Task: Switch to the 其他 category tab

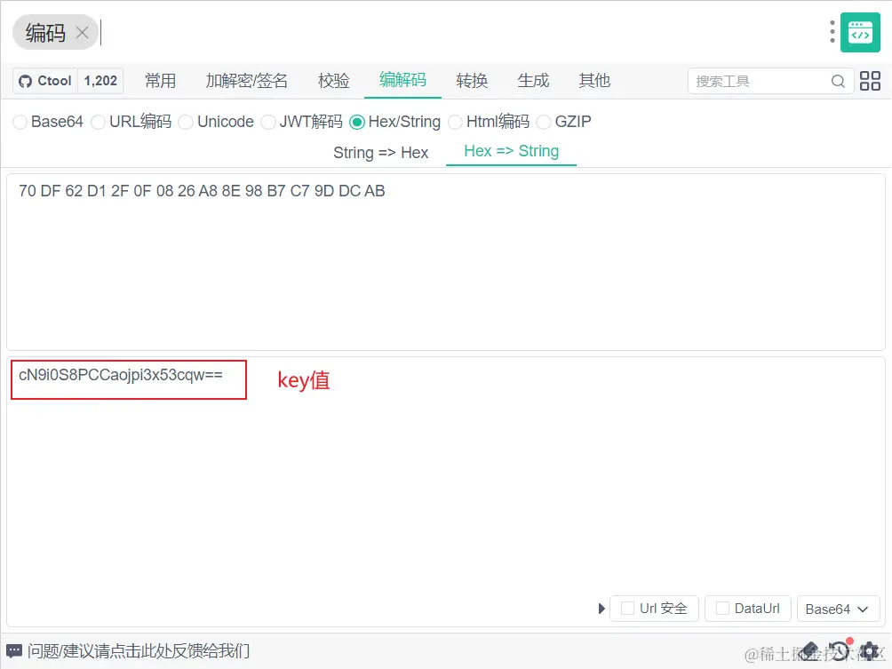Action: point(594,81)
